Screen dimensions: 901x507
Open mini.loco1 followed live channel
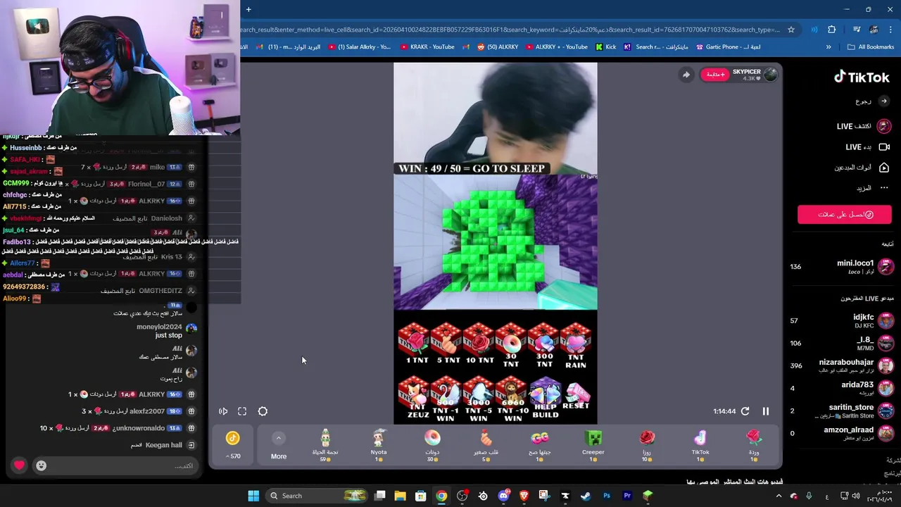[x=842, y=266]
